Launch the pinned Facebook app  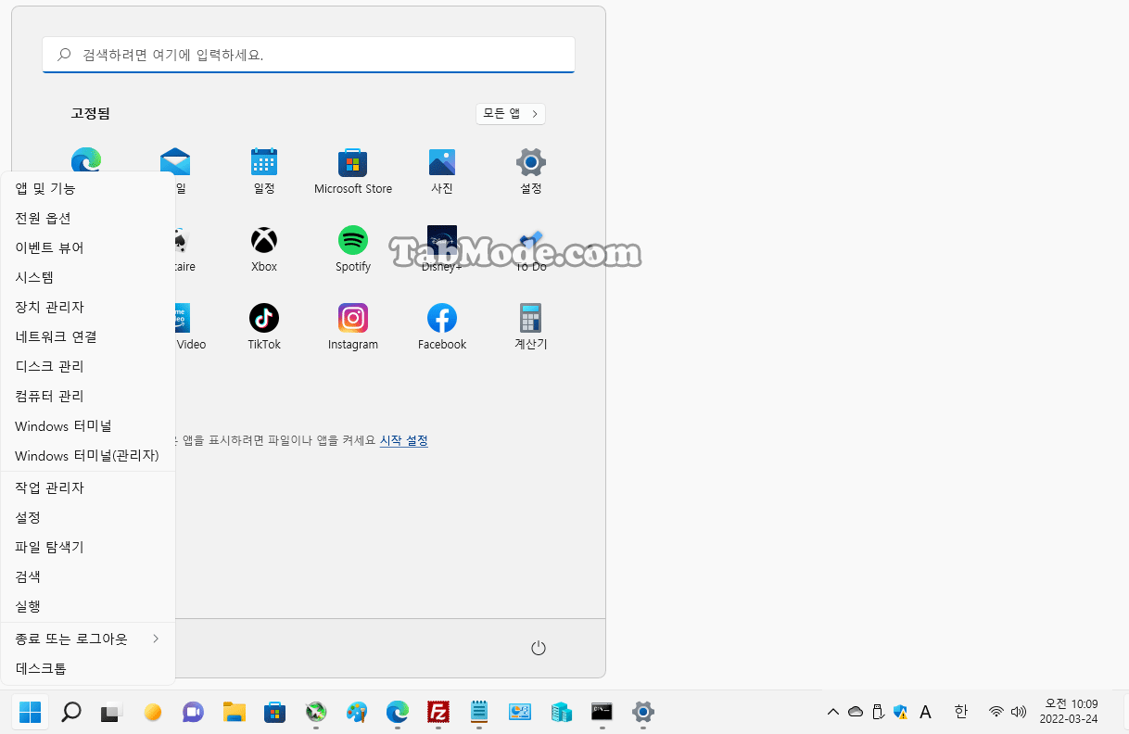click(442, 327)
